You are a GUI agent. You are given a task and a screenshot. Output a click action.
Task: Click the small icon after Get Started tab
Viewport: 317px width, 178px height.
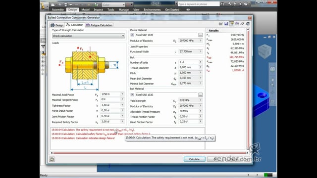pos(188,10)
